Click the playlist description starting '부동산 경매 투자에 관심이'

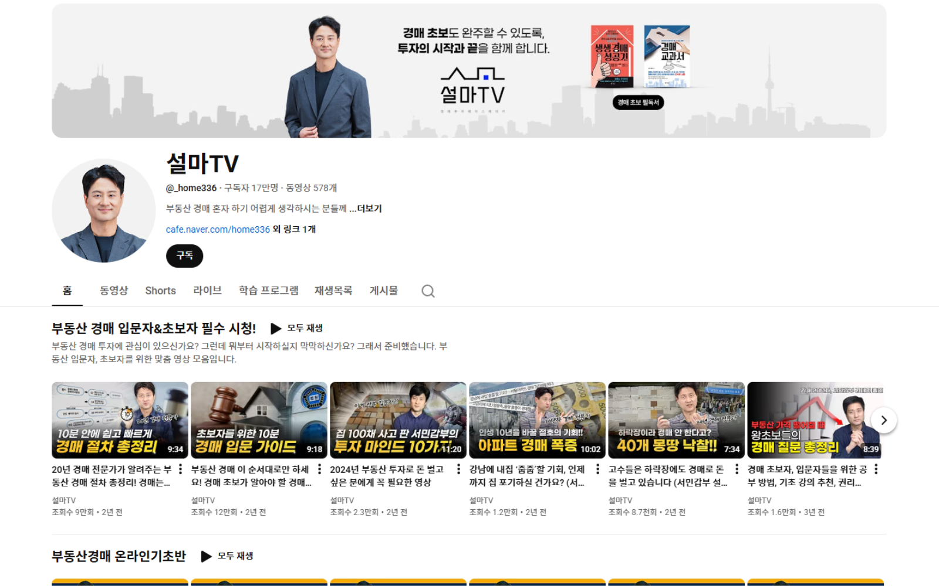[249, 353]
